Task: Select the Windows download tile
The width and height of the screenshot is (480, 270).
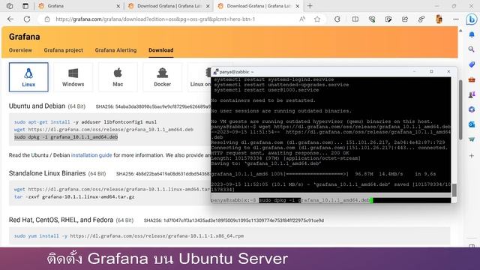Action: pyautogui.click(x=73, y=77)
